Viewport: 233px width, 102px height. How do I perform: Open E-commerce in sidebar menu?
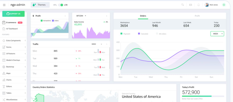pos(14,23)
